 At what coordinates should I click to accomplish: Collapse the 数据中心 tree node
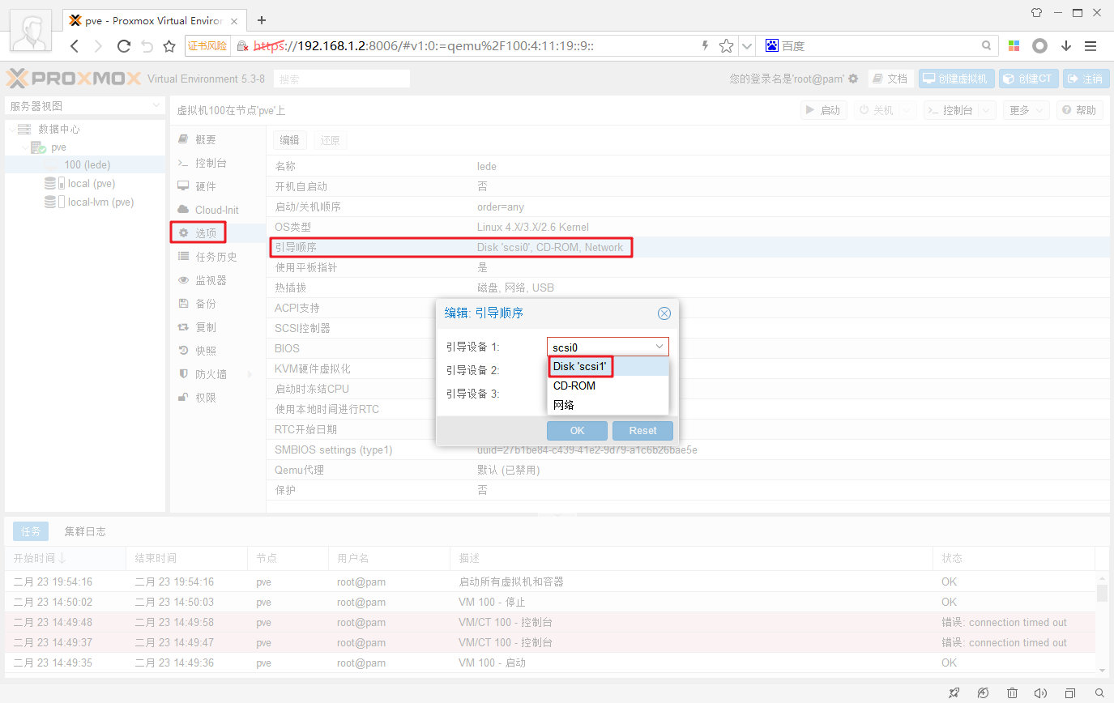click(x=11, y=129)
